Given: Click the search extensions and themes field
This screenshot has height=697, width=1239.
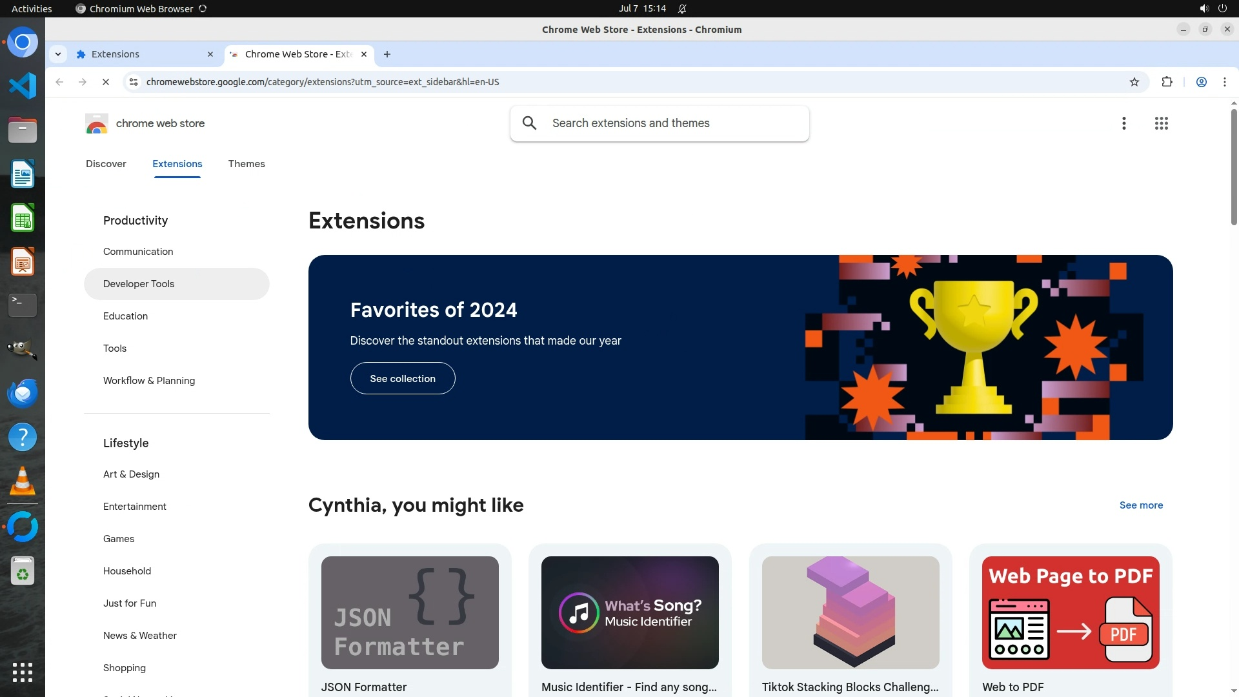Looking at the screenshot, I should tap(671, 123).
